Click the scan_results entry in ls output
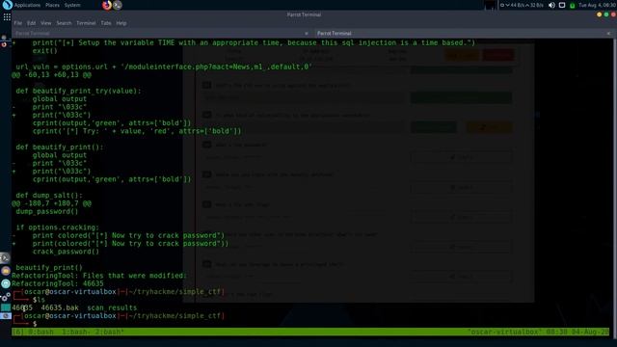 coord(112,307)
